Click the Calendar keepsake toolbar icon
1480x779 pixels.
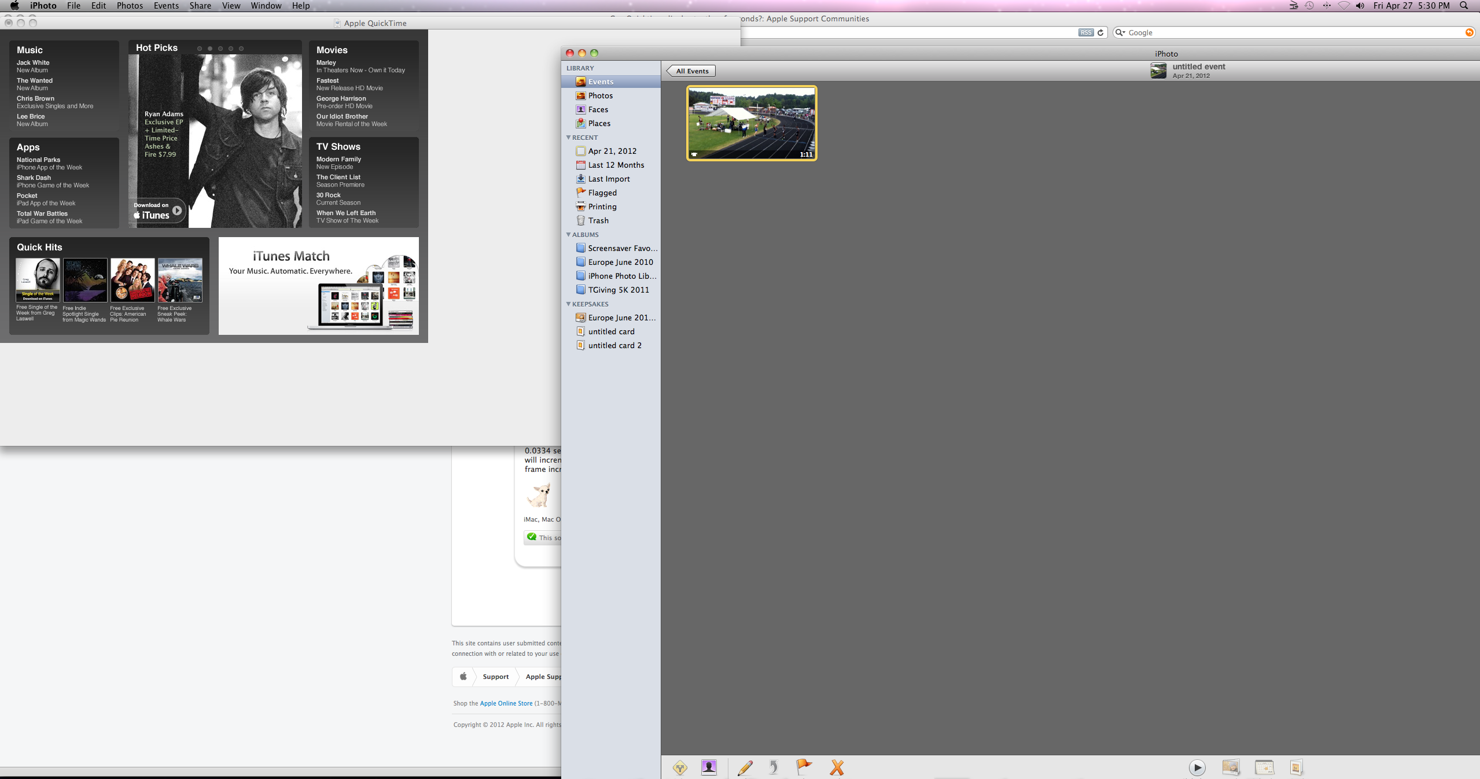(x=1264, y=767)
